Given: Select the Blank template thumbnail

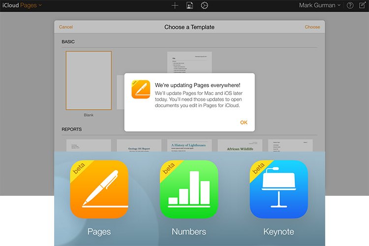Looking at the screenshot, I should pos(89,81).
